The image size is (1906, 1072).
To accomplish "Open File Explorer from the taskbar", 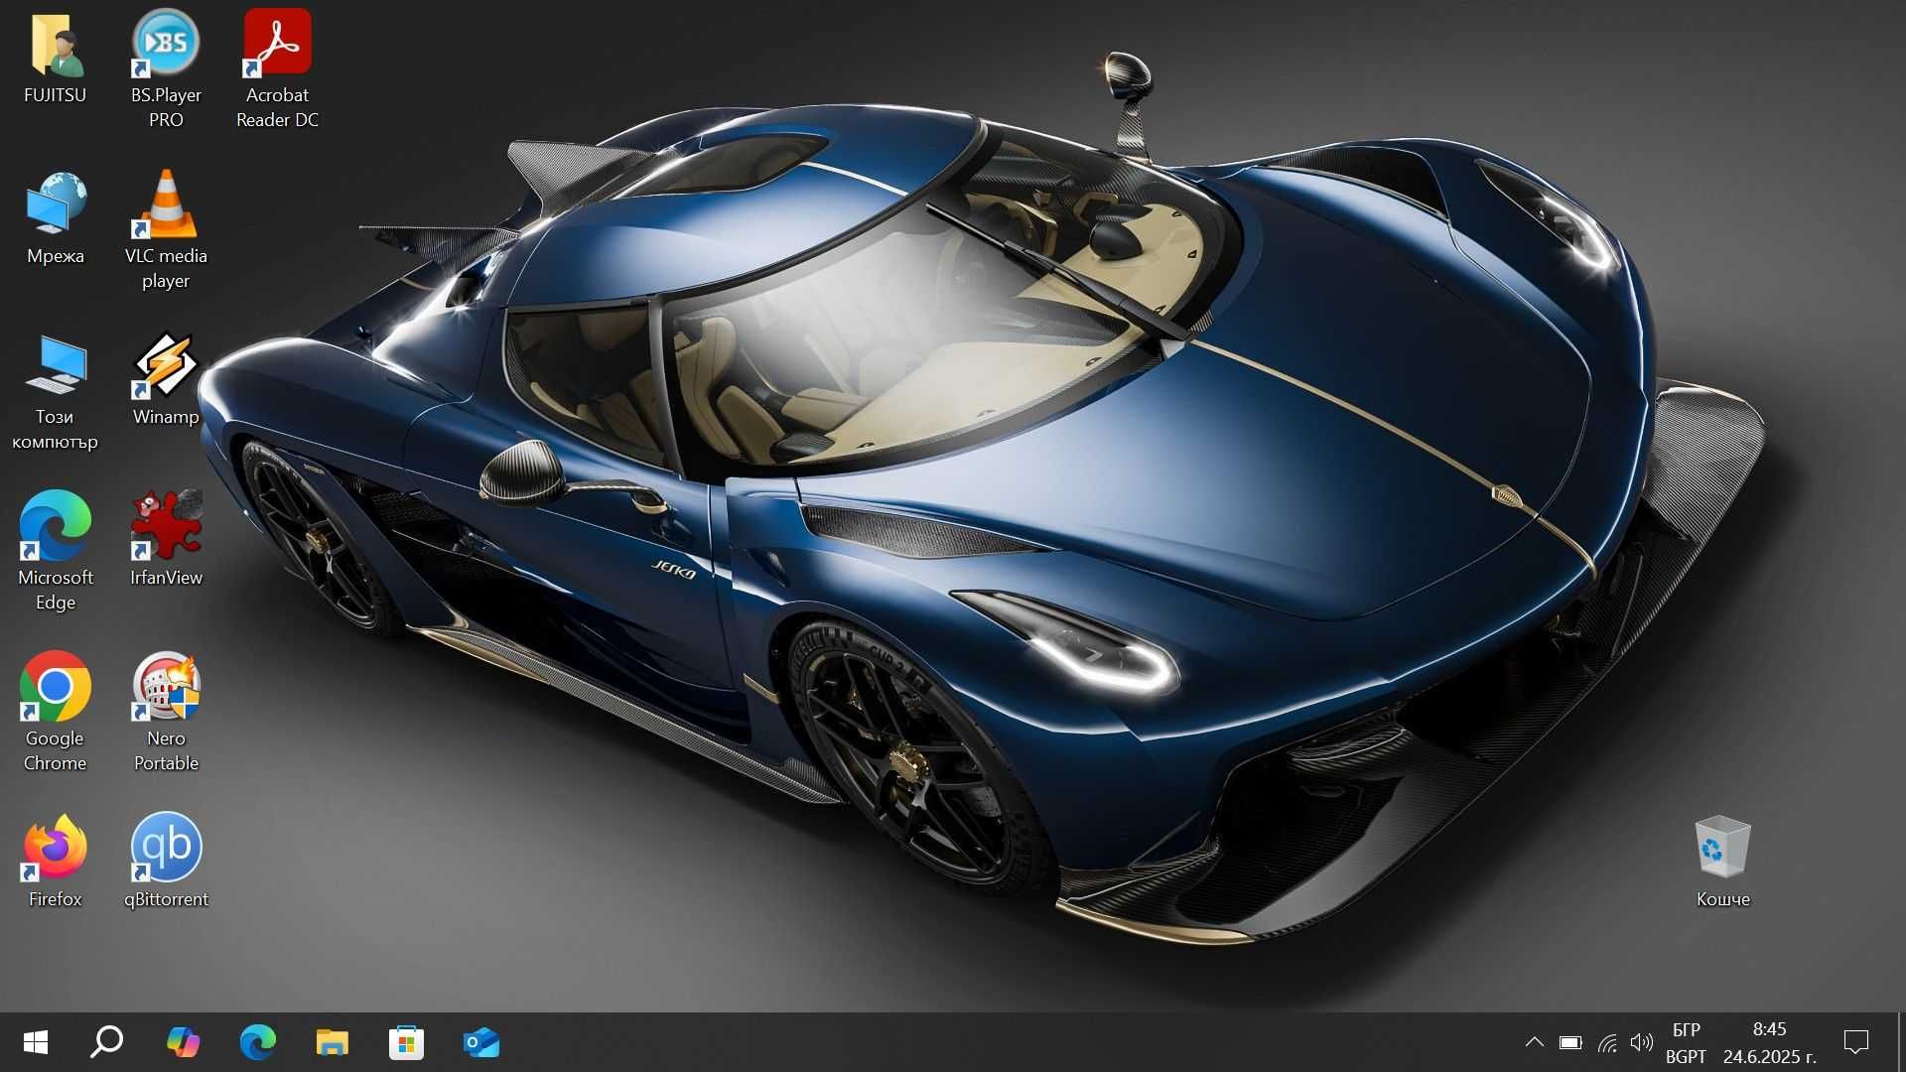I will (333, 1042).
